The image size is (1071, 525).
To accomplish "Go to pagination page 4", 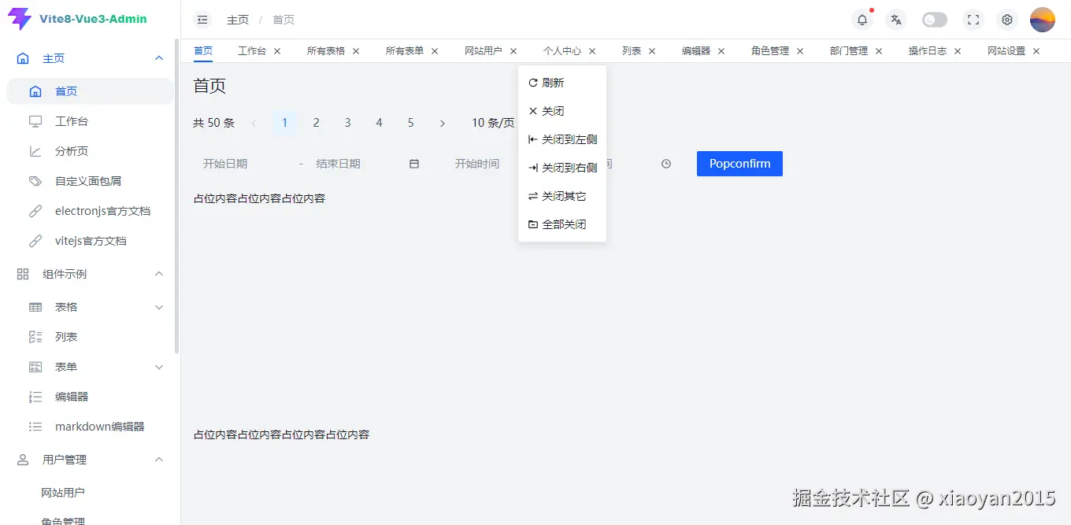I will tap(379, 123).
